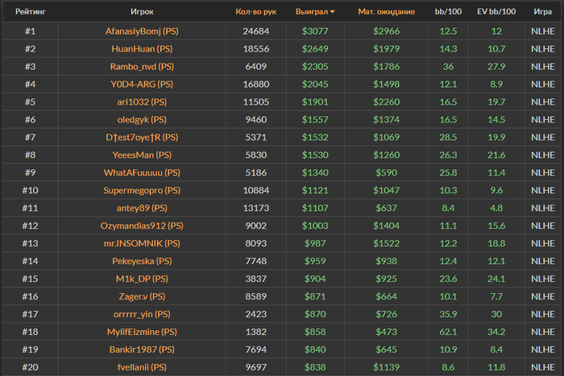Viewport: 564px width, 376px height.
Task: Click the Игра column header
Action: click(x=542, y=12)
